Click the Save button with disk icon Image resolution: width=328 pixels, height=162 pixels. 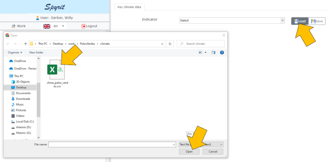(x=317, y=21)
